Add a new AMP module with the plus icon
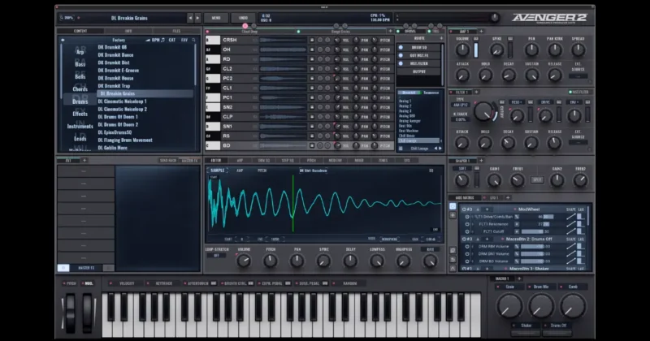The height and width of the screenshot is (341, 650). [x=481, y=32]
